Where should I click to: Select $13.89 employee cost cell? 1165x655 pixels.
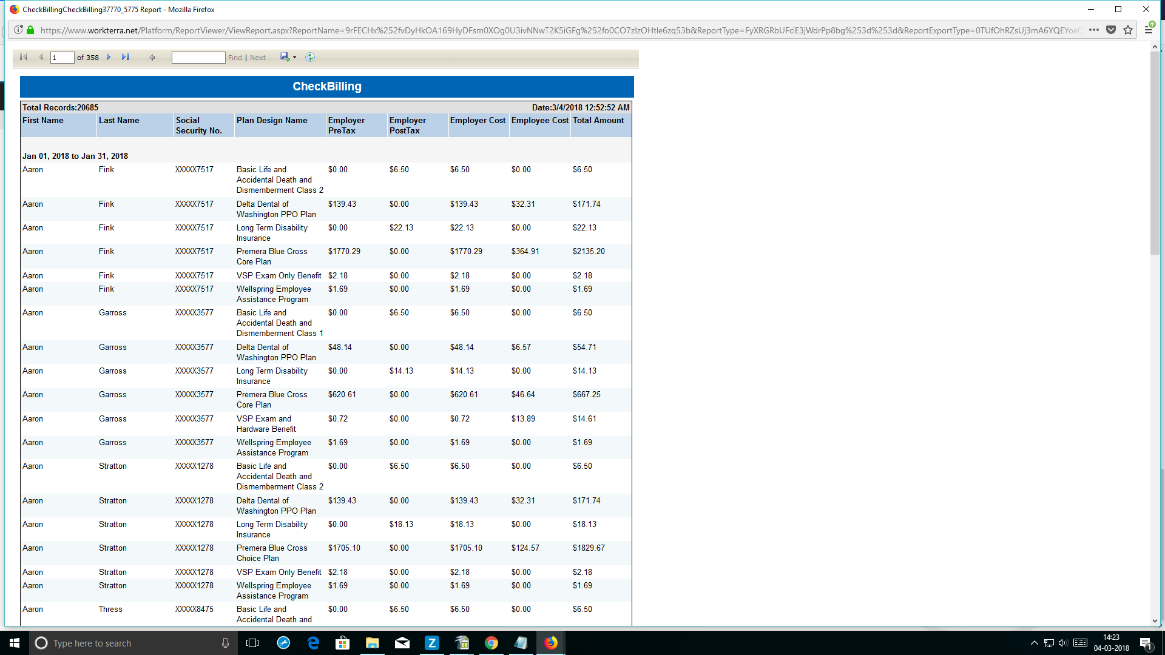tap(523, 418)
